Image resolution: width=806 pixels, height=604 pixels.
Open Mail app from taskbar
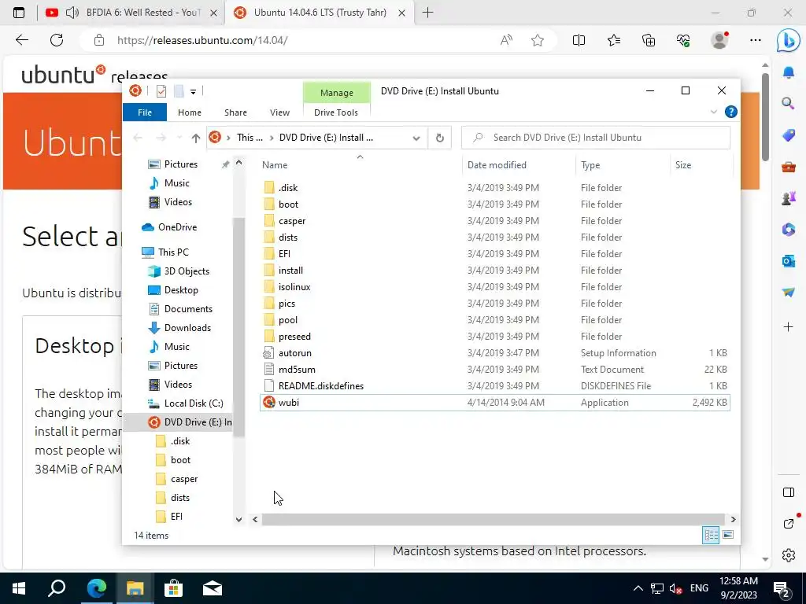(x=212, y=588)
